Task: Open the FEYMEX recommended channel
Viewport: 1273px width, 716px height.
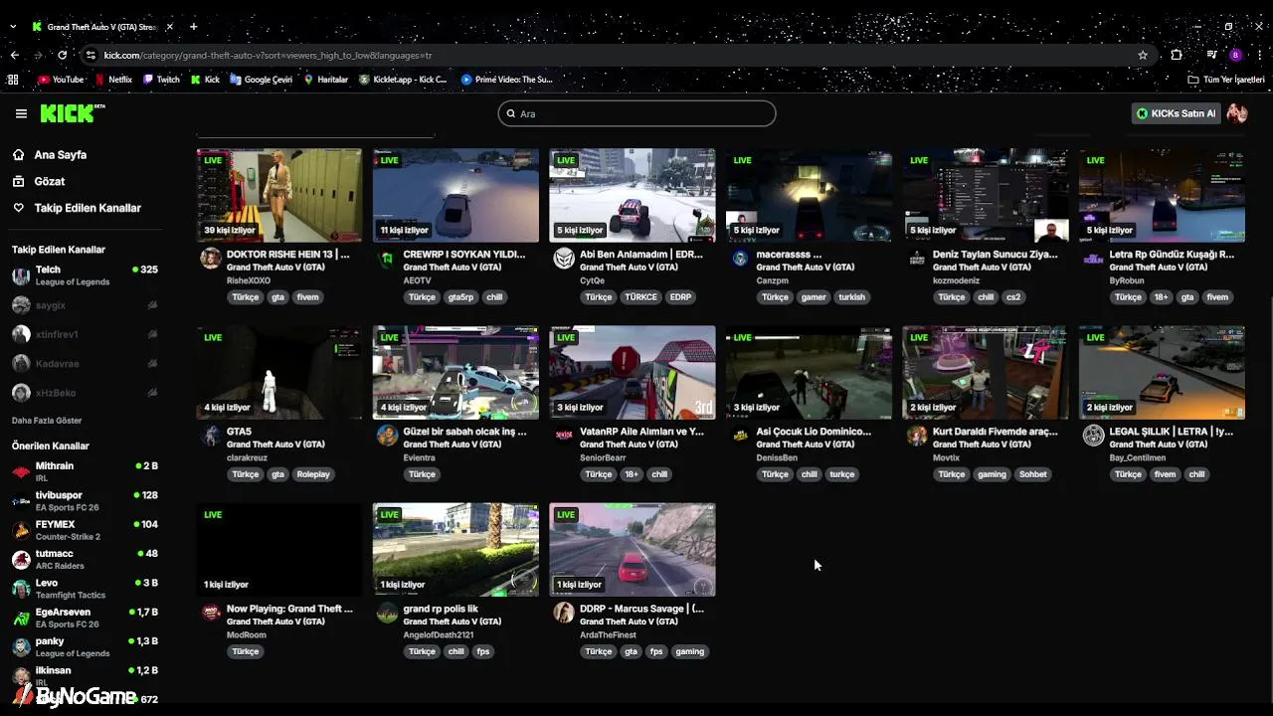Action: pyautogui.click(x=85, y=530)
